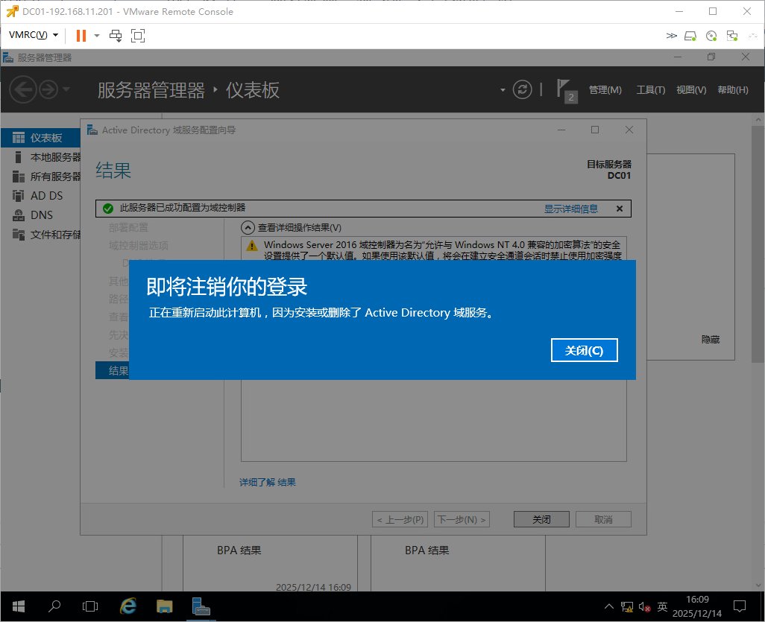Collapse the 查看详细操作结果(V) section
Viewport: 765px width, 622px height.
click(248, 227)
